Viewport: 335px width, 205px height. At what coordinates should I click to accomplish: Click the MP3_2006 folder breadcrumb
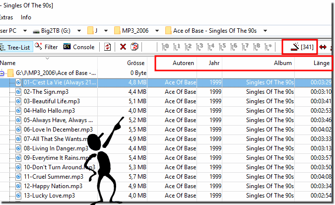131,31
